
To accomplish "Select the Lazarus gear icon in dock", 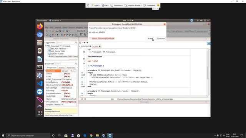I will 40,76.
